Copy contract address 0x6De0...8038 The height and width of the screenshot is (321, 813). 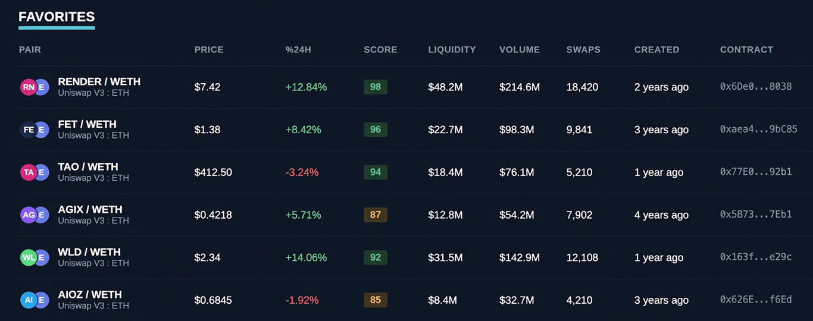[x=756, y=87]
